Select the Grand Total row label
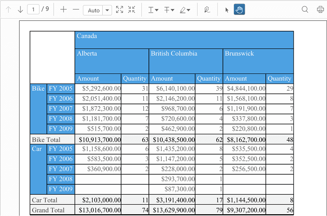327x216 pixels. (x=52, y=210)
